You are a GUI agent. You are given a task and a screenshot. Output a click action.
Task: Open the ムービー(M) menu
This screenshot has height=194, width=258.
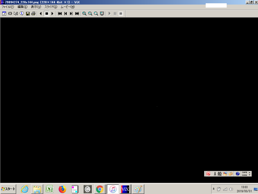pos(68,7)
